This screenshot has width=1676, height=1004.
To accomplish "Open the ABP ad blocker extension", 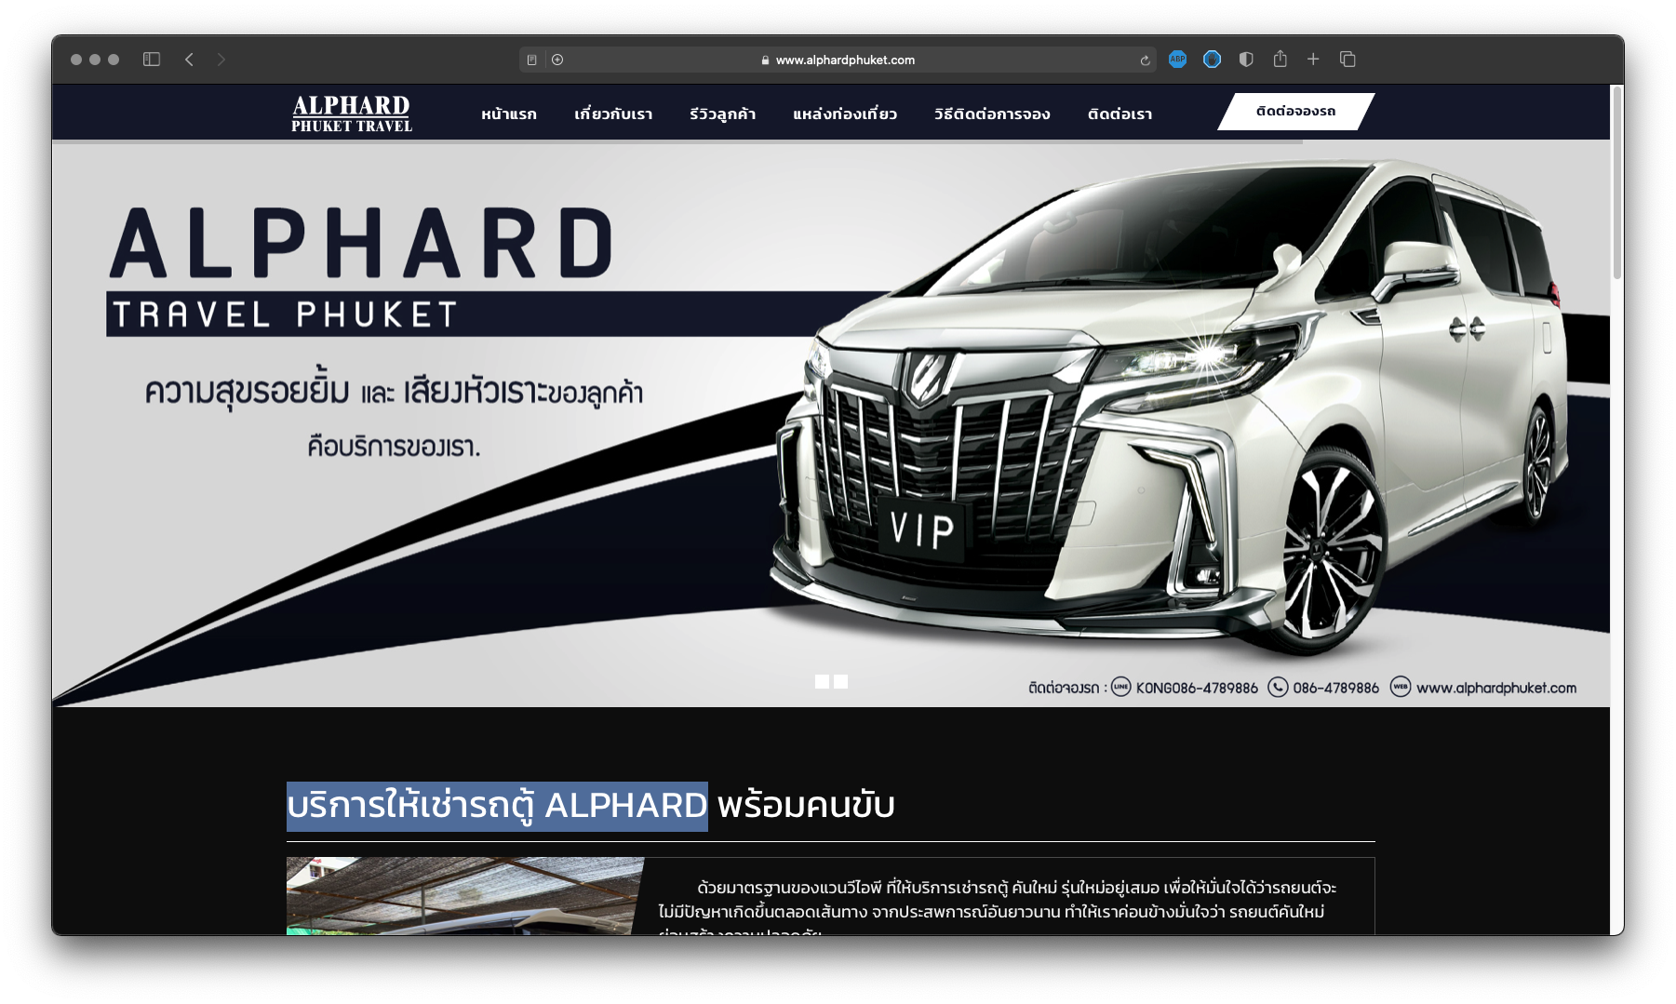I will 1177,59.
